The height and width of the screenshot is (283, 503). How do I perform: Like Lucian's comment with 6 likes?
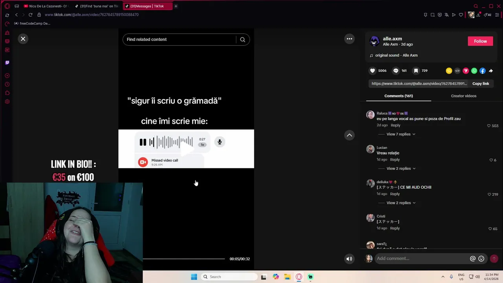pos(491,160)
